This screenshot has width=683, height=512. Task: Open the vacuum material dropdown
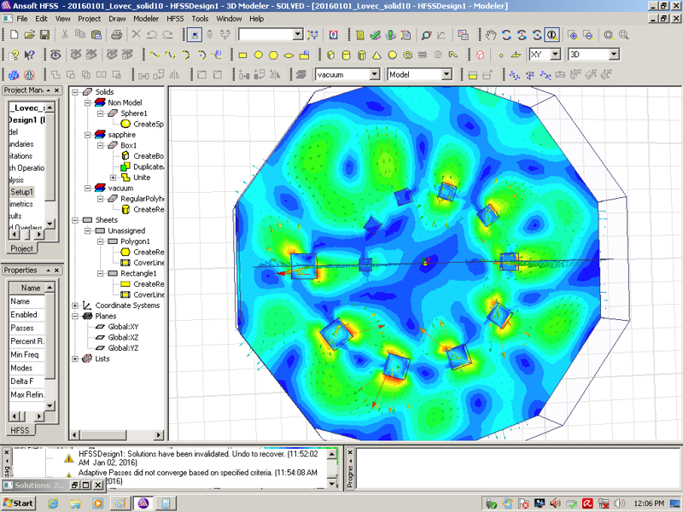click(374, 75)
